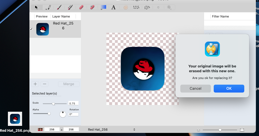Image resolution: width=259 pixels, height=136 pixels.
Task: Click the Preview column header
Action: (x=42, y=16)
